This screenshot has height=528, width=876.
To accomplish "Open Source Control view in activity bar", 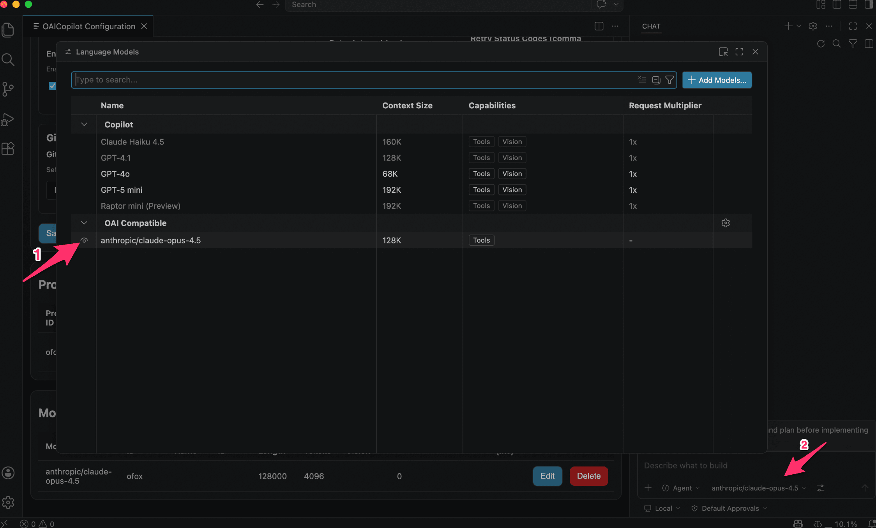I will [x=8, y=89].
